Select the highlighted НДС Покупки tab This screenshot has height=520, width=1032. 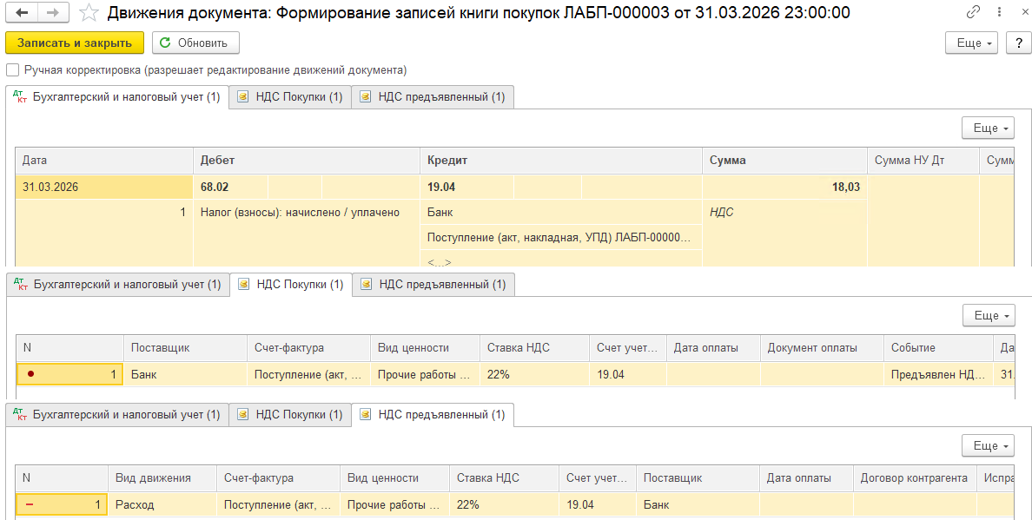(x=291, y=285)
